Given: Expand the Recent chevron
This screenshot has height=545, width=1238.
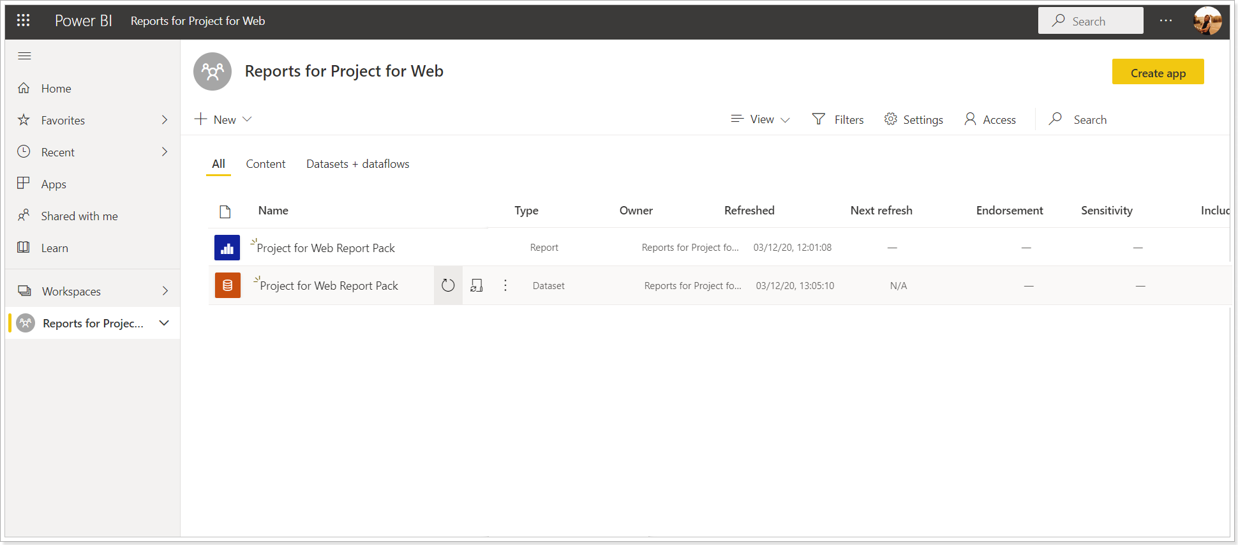Looking at the screenshot, I should pos(165,152).
